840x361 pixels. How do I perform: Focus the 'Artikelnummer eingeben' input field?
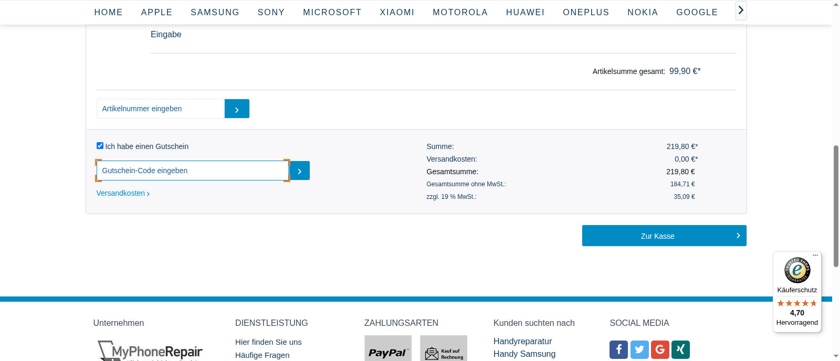click(x=161, y=109)
